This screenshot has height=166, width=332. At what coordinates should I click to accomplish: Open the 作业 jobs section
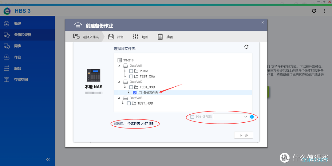27,57
